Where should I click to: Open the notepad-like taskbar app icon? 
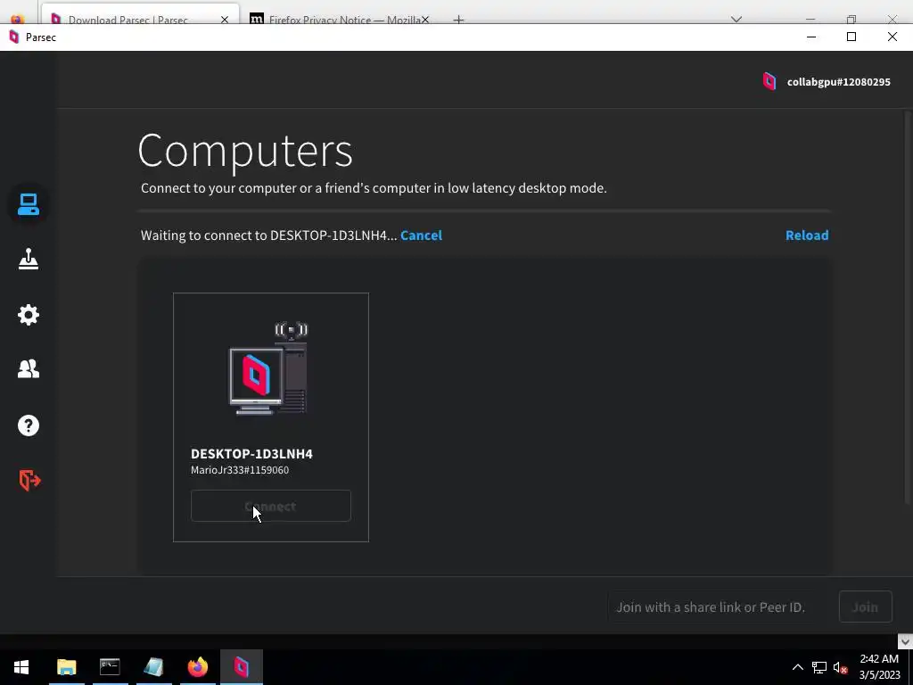pyautogui.click(x=153, y=667)
